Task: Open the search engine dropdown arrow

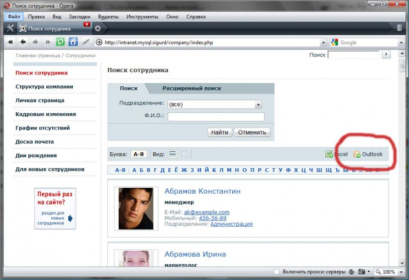Action: (x=401, y=42)
